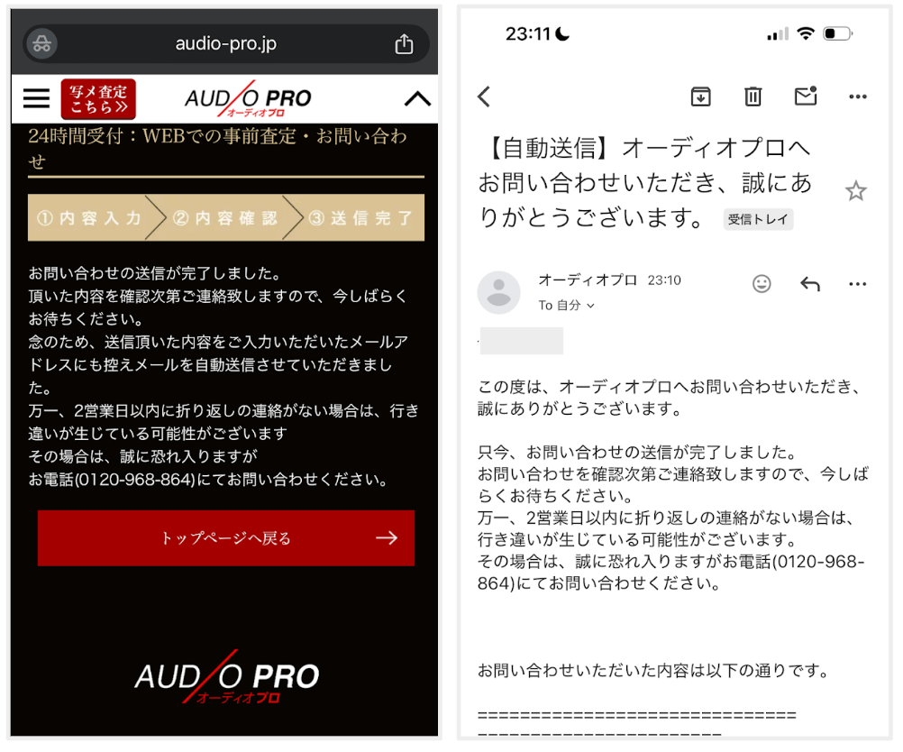Open message options next to the reply arrow
Viewport: 903px width, 752px height.
pos(857,283)
